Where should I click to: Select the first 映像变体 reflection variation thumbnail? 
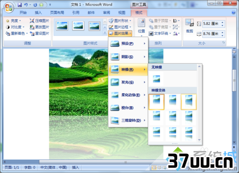[x=156, y=102]
